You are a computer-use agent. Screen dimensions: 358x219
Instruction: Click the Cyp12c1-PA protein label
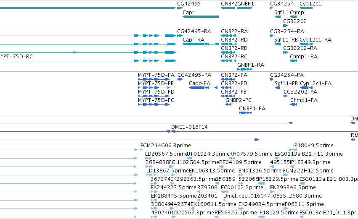(316, 83)
